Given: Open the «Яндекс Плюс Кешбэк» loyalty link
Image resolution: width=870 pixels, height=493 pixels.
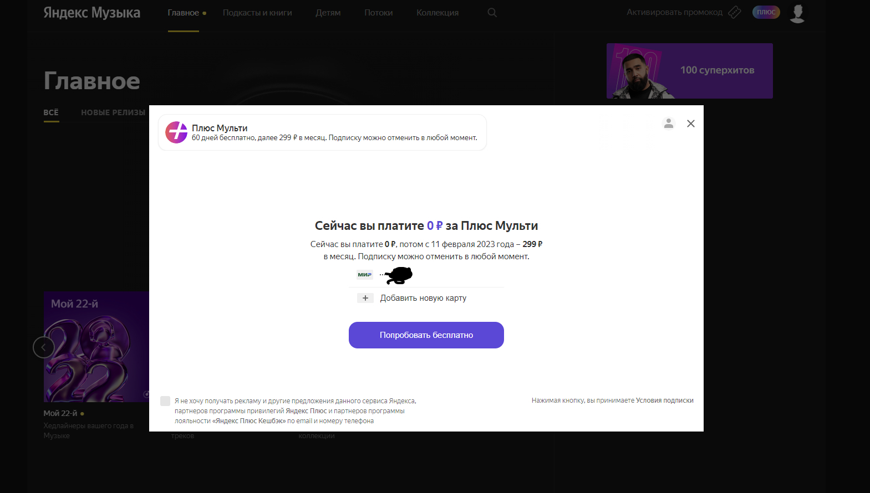Looking at the screenshot, I should click(x=249, y=421).
